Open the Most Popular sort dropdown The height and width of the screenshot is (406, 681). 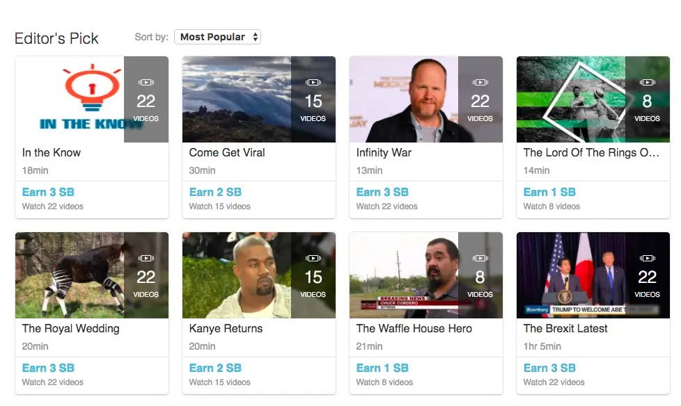217,37
